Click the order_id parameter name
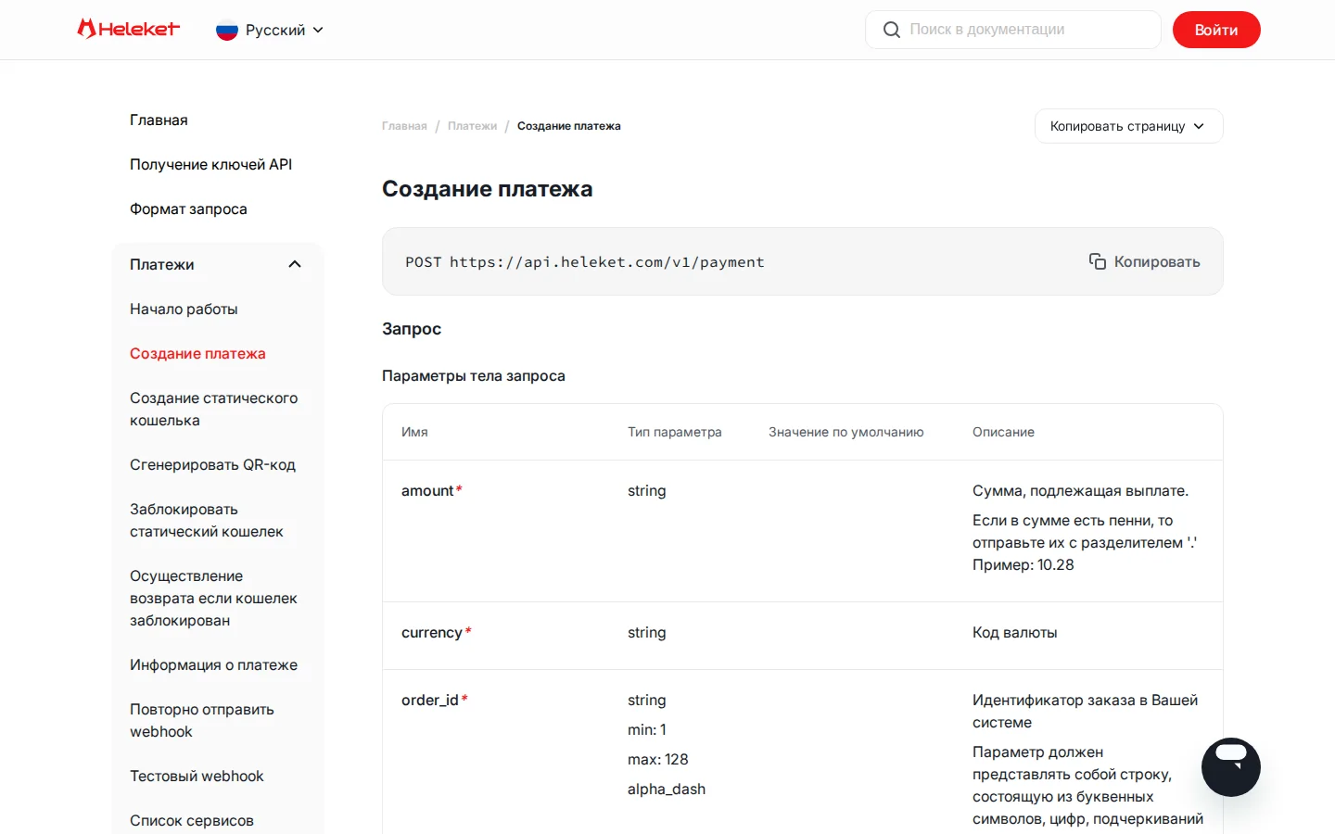Viewport: 1335px width, 834px height. click(x=430, y=700)
